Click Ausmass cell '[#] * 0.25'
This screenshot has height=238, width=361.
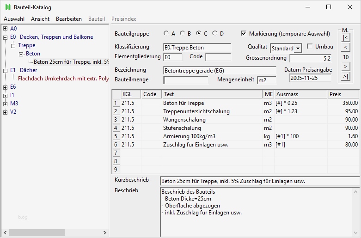pyautogui.click(x=301, y=103)
